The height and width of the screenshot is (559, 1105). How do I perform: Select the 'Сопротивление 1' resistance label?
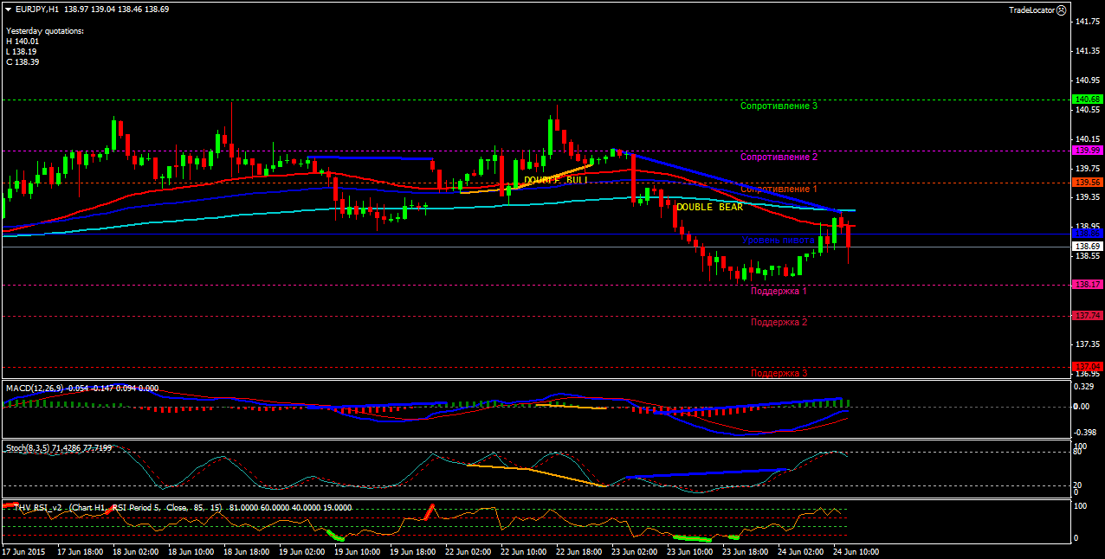click(x=779, y=189)
